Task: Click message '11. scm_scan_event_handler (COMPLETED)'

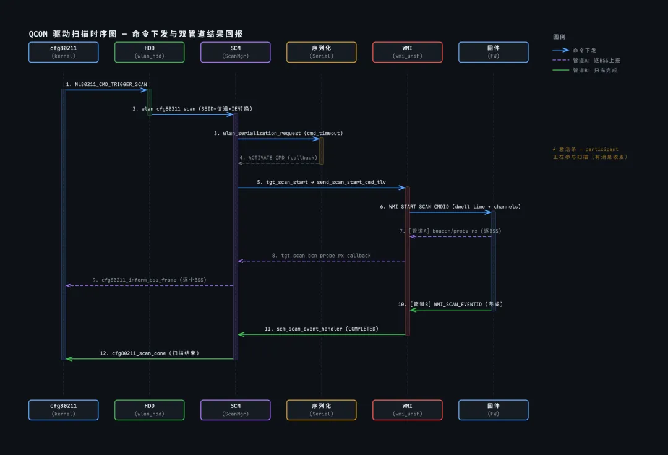Action: (321, 329)
